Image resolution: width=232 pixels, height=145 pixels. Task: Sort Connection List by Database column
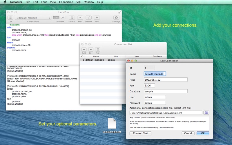(x=157, y=56)
